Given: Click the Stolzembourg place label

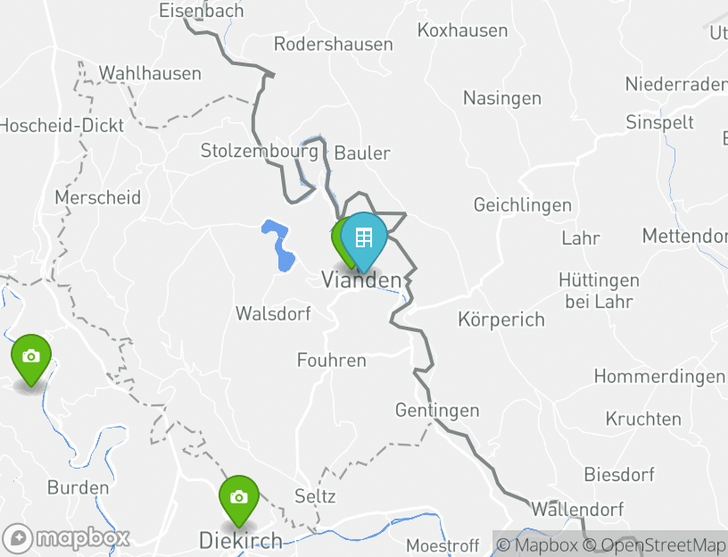Looking at the screenshot, I should [259, 151].
